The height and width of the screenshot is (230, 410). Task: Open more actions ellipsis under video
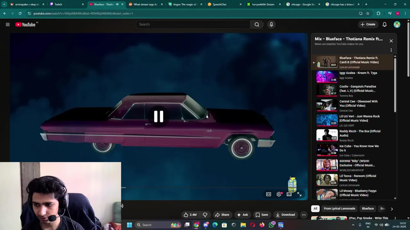[304, 215]
